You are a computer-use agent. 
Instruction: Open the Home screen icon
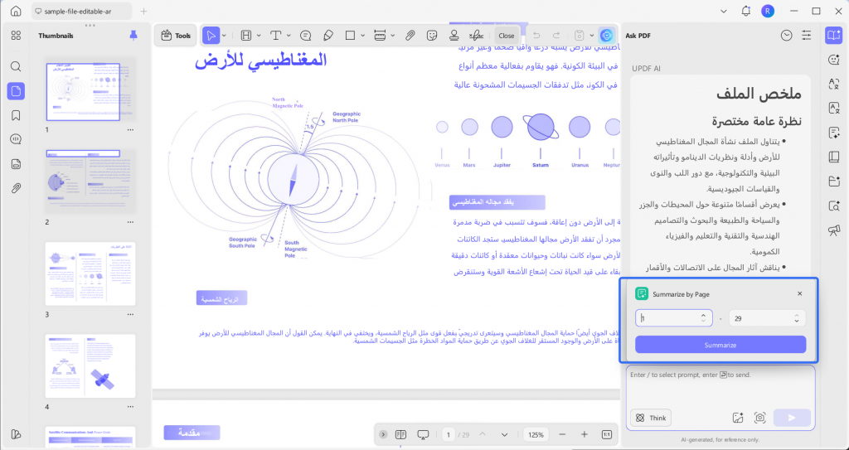click(x=16, y=11)
